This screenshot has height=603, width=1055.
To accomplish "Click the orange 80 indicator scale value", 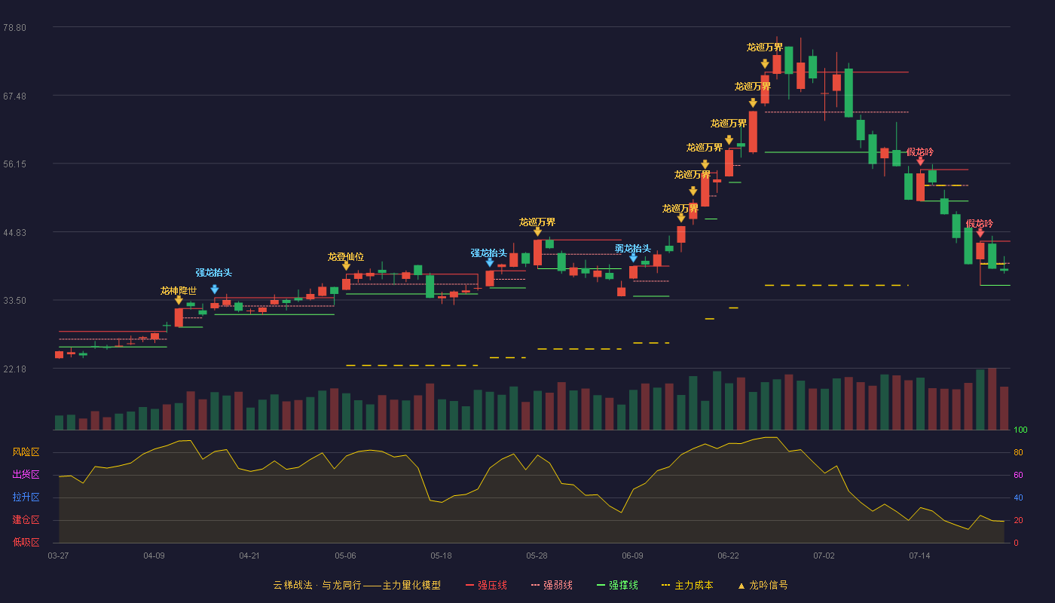I will 1018,453.
